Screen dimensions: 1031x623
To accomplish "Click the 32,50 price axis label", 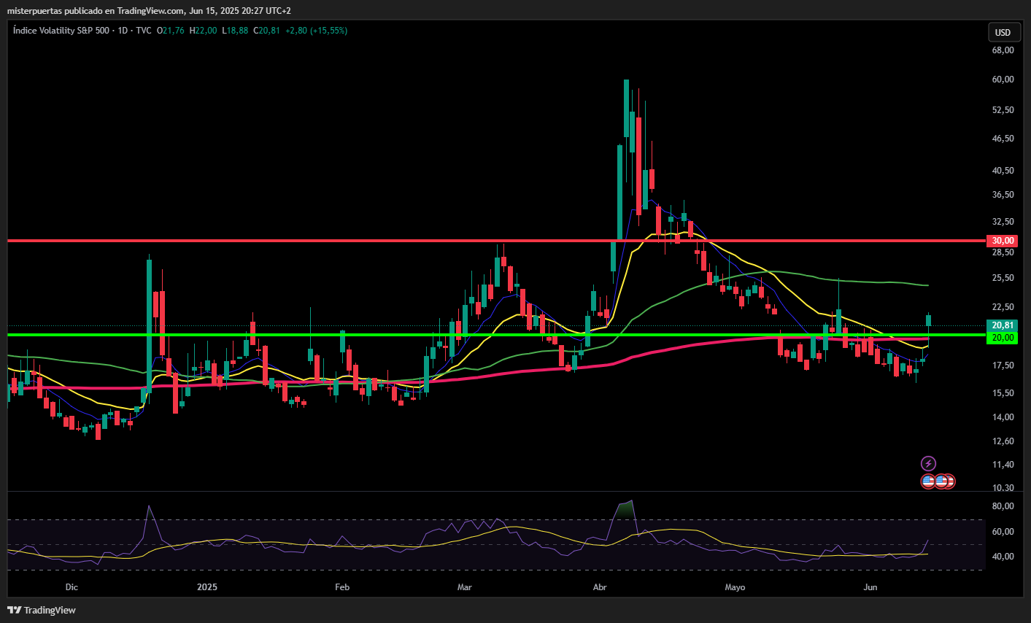I will click(1003, 222).
